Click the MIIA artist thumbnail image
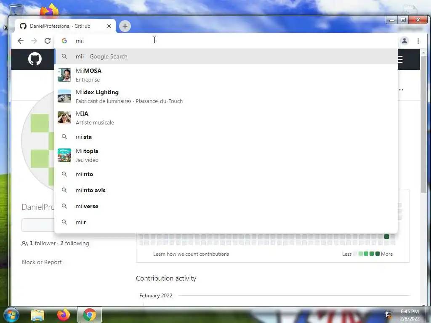The image size is (431, 323). pyautogui.click(x=64, y=118)
